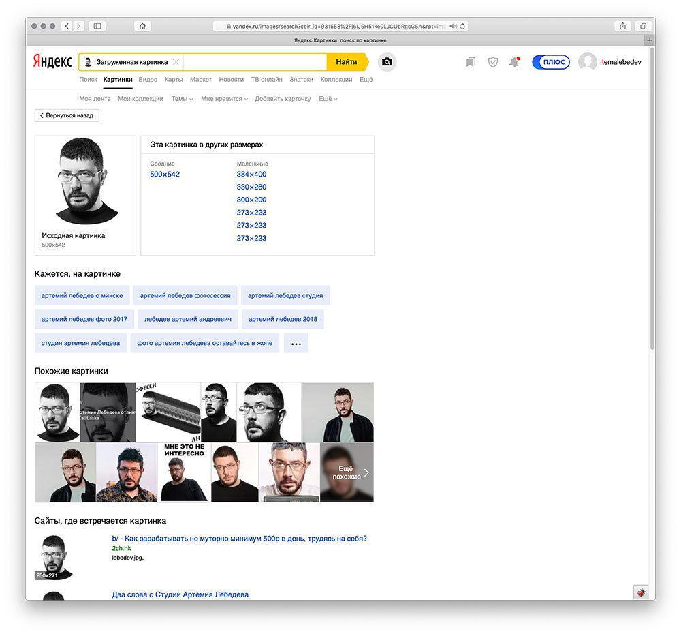Click the uploaded image mini thumbnail in search box
This screenshot has width=681, height=634.
point(88,62)
